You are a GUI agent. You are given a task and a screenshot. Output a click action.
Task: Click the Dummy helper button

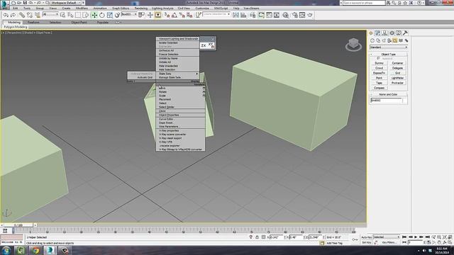379,63
